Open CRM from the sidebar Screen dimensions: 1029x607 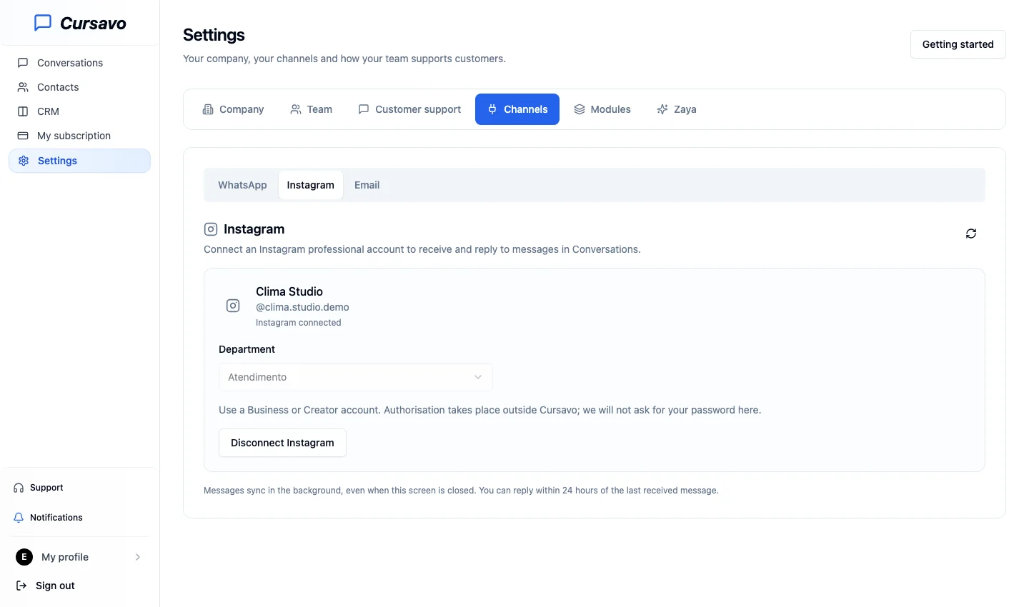(x=79, y=111)
